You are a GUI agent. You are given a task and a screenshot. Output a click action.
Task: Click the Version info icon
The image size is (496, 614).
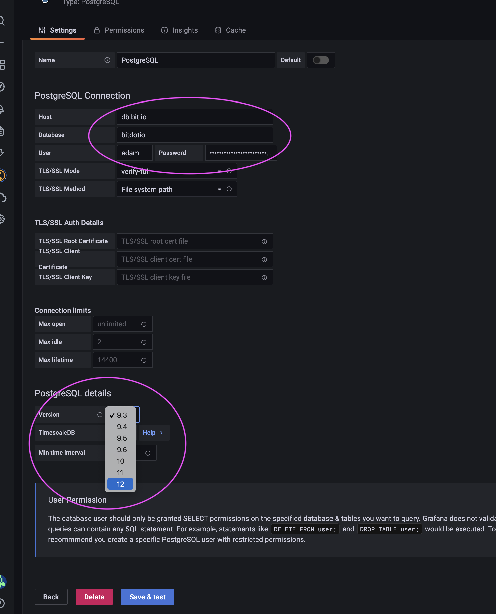click(x=100, y=414)
